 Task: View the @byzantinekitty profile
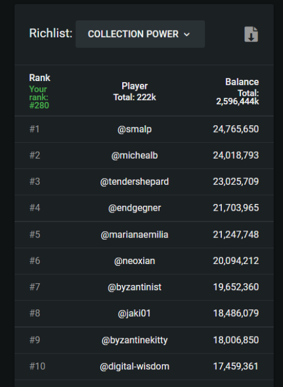pos(135,340)
